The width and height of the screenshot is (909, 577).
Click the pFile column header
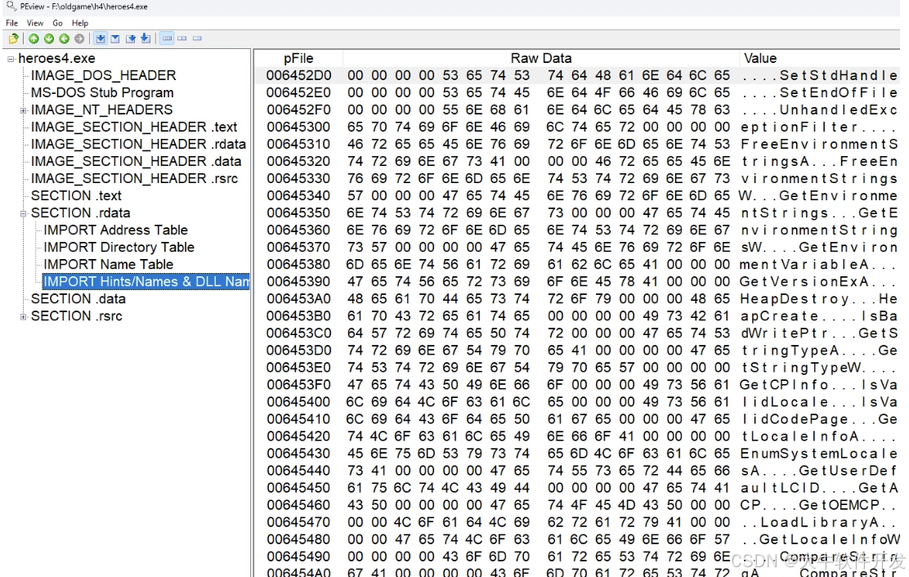298,59
